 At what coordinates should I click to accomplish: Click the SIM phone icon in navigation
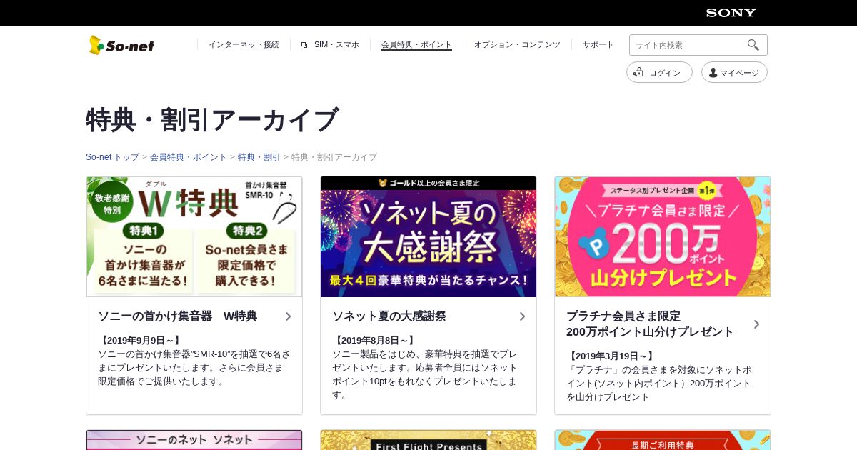[x=304, y=45]
